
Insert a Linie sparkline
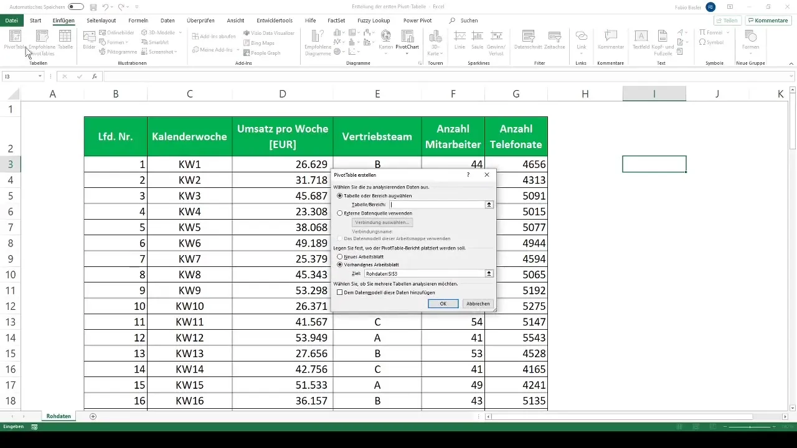point(460,40)
